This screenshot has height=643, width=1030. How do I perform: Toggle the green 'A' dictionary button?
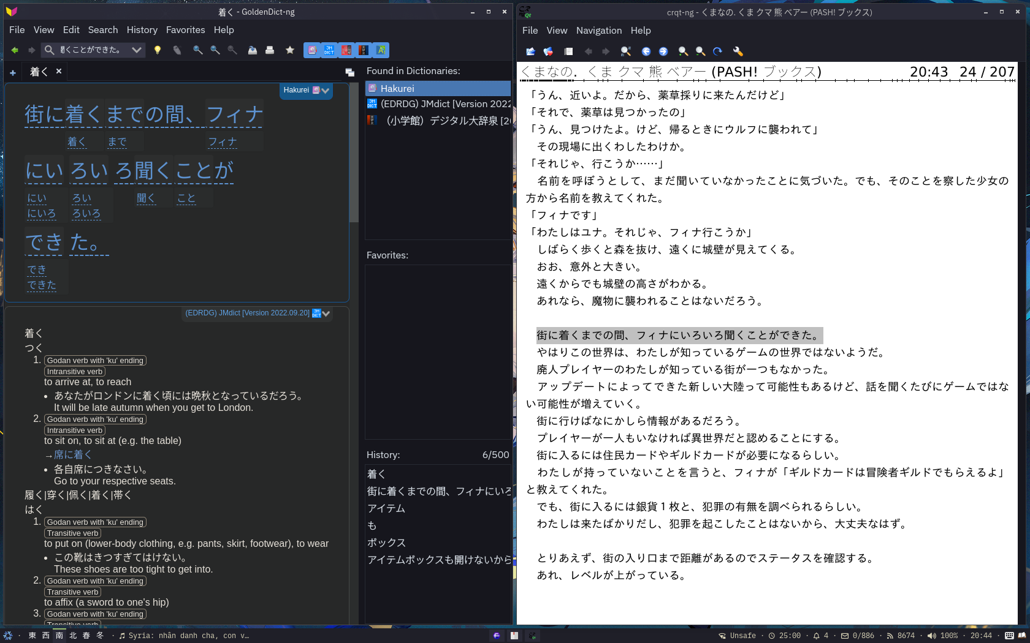pos(381,50)
